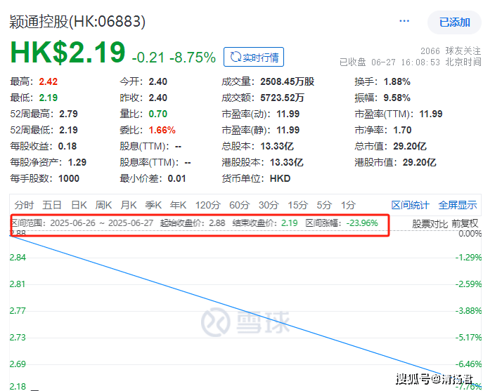Open 全屏显示 fullscreen link
The width and height of the screenshot is (483, 391).
[x=458, y=205]
